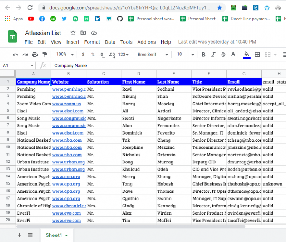
Task: Open the zoom 100% dropdown
Action: [65, 54]
